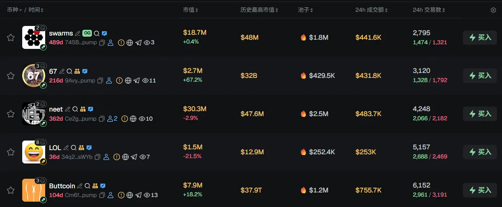The image size is (502, 207).
Task: Sort by 历史最高市值 column header
Action: (x=259, y=10)
